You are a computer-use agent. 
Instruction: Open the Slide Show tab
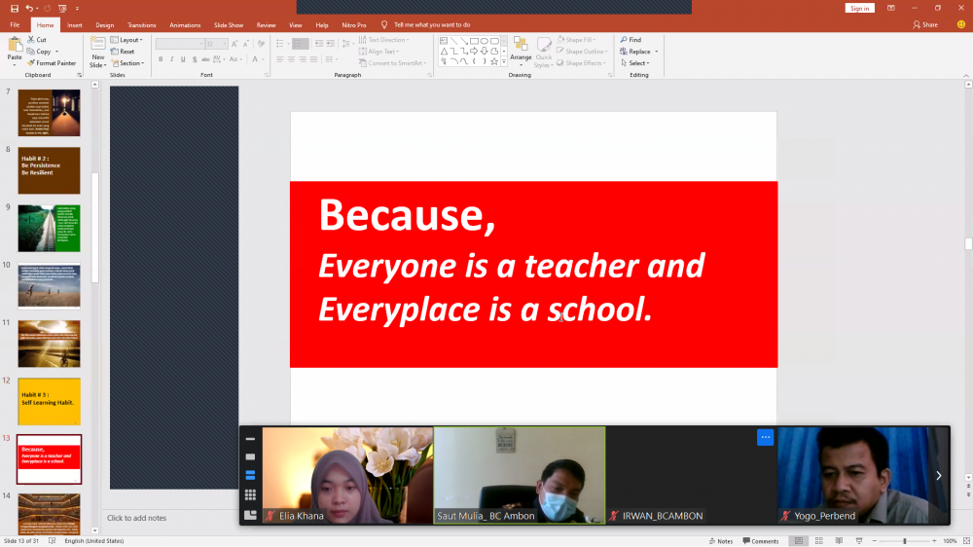pos(229,24)
